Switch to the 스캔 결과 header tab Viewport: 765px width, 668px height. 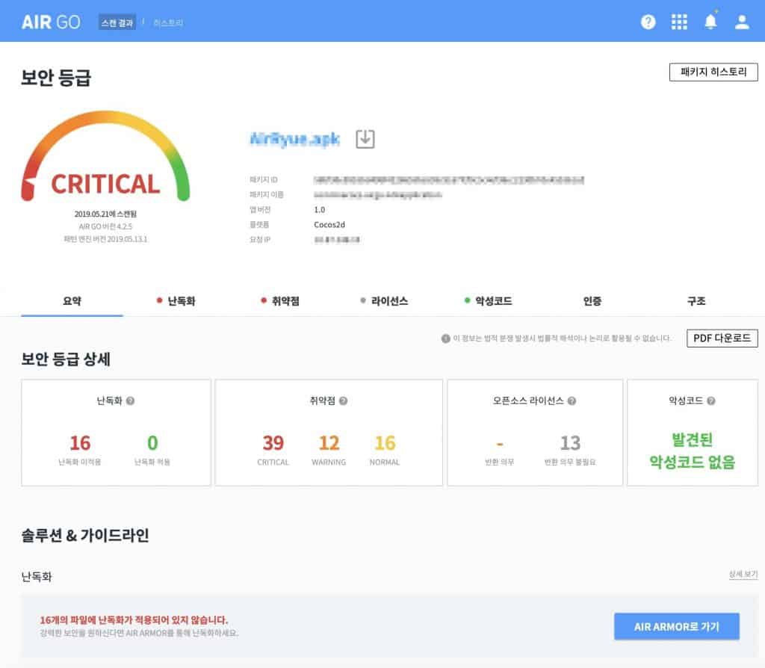click(x=117, y=22)
